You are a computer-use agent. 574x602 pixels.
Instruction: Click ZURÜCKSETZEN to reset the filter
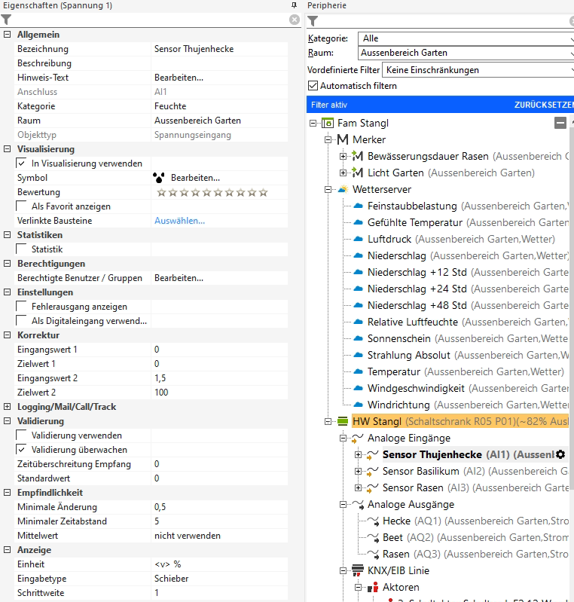(x=544, y=105)
